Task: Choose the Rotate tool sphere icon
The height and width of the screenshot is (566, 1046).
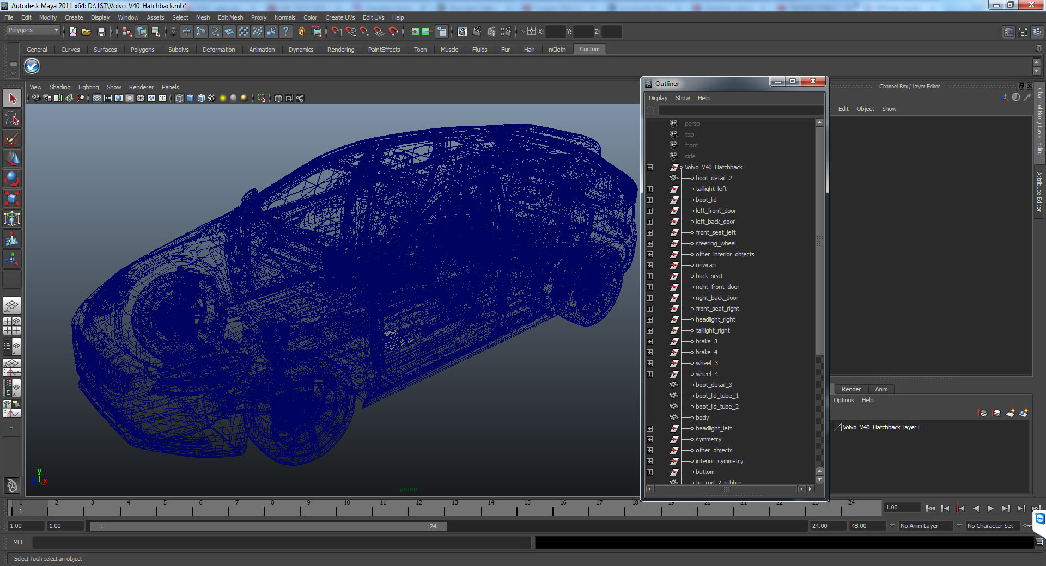Action: pos(12,179)
